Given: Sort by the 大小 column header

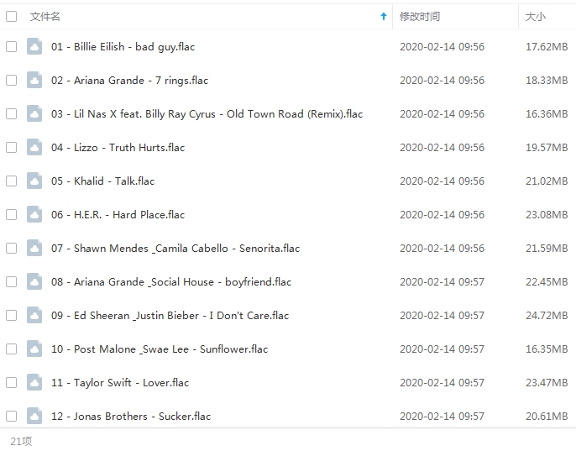Looking at the screenshot, I should click(536, 17).
